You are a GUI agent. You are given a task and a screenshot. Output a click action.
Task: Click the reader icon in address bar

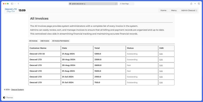(116, 4)
